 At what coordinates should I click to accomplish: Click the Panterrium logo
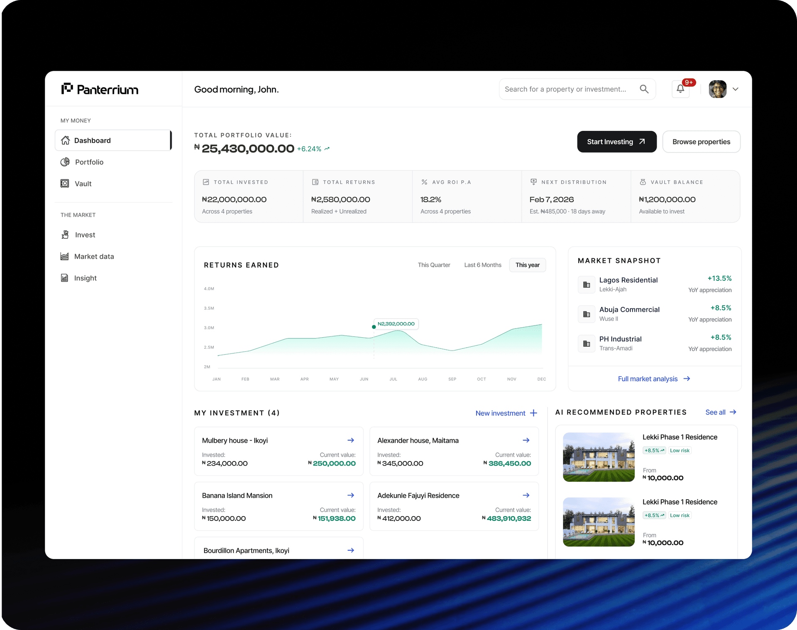click(100, 89)
